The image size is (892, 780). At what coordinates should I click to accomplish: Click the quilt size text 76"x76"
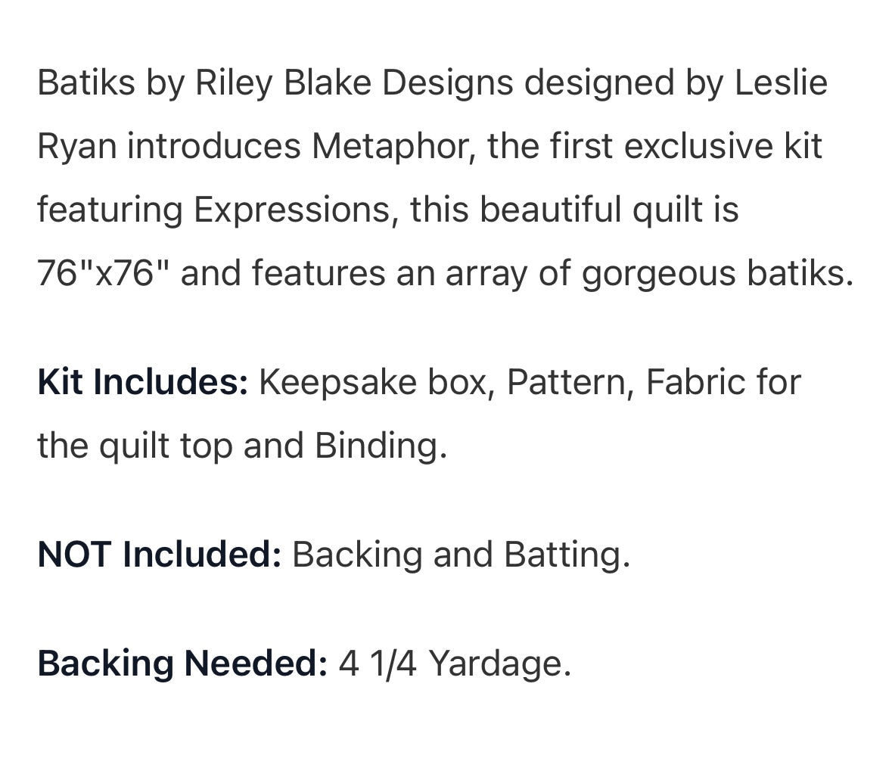(103, 273)
